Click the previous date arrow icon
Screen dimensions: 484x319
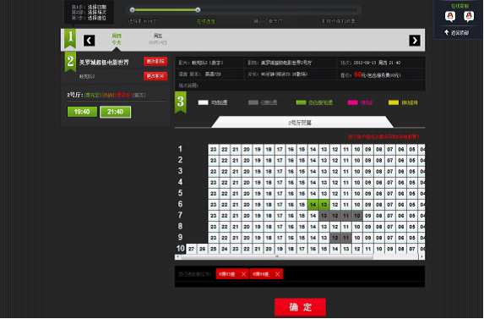(89, 41)
